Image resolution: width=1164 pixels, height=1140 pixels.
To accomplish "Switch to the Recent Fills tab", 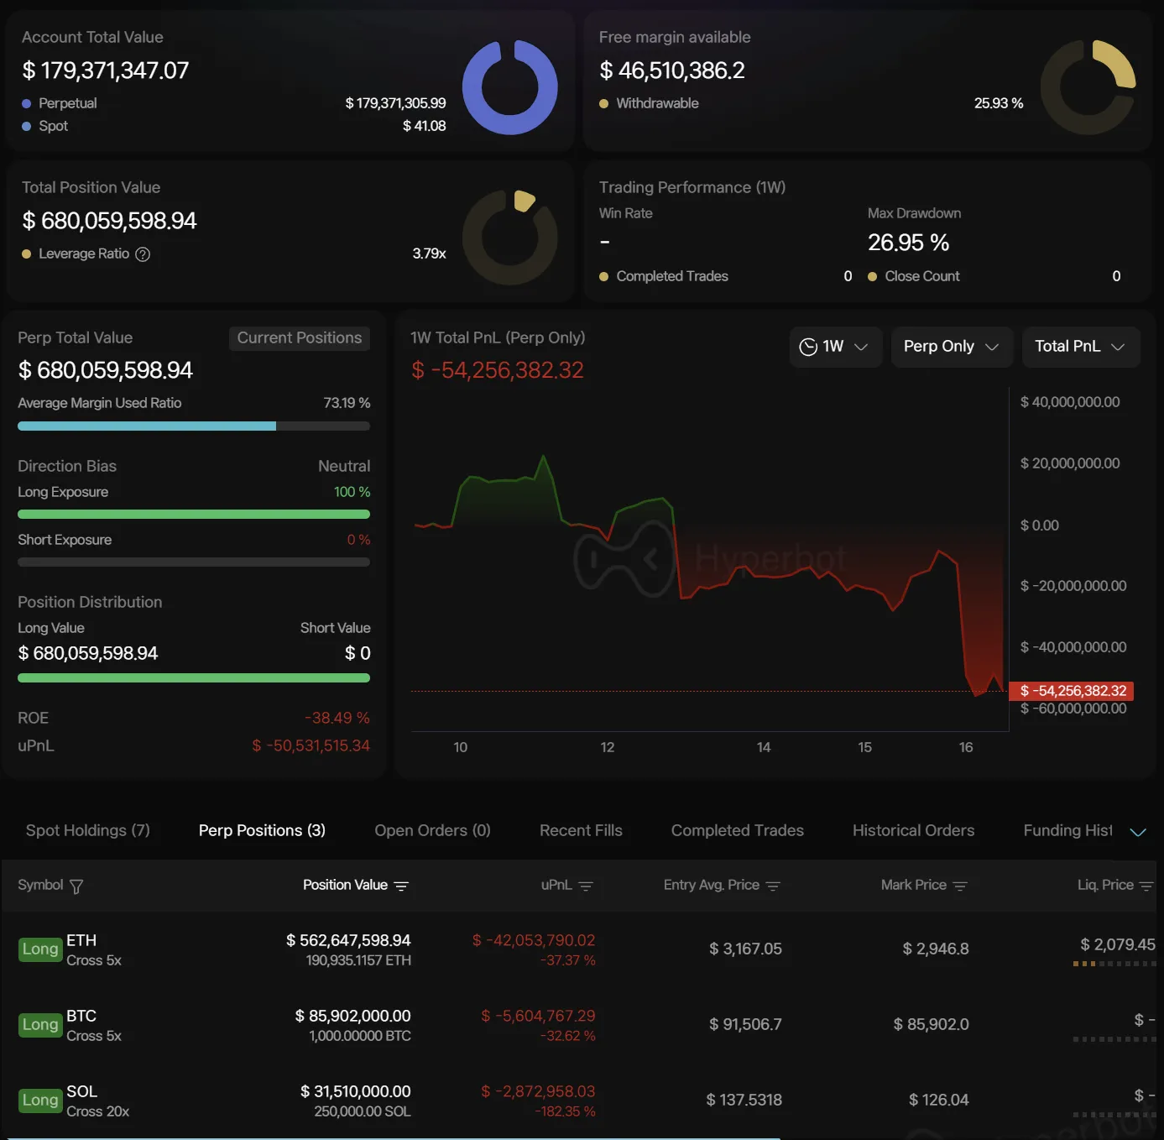I will [x=581, y=830].
